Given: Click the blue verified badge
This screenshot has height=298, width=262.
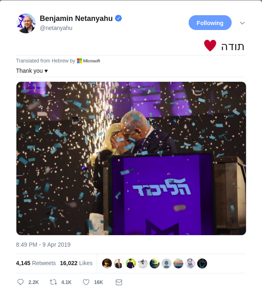Looking at the screenshot, I should (x=118, y=18).
